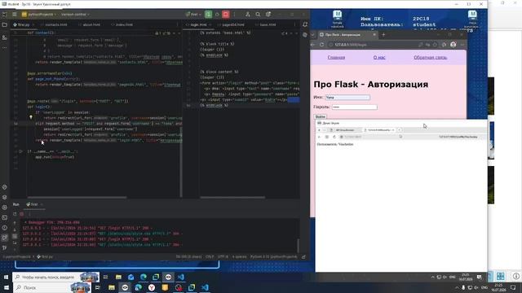The image size is (522, 293).
Task: Click the 'Имя' username input field
Action: point(347,98)
